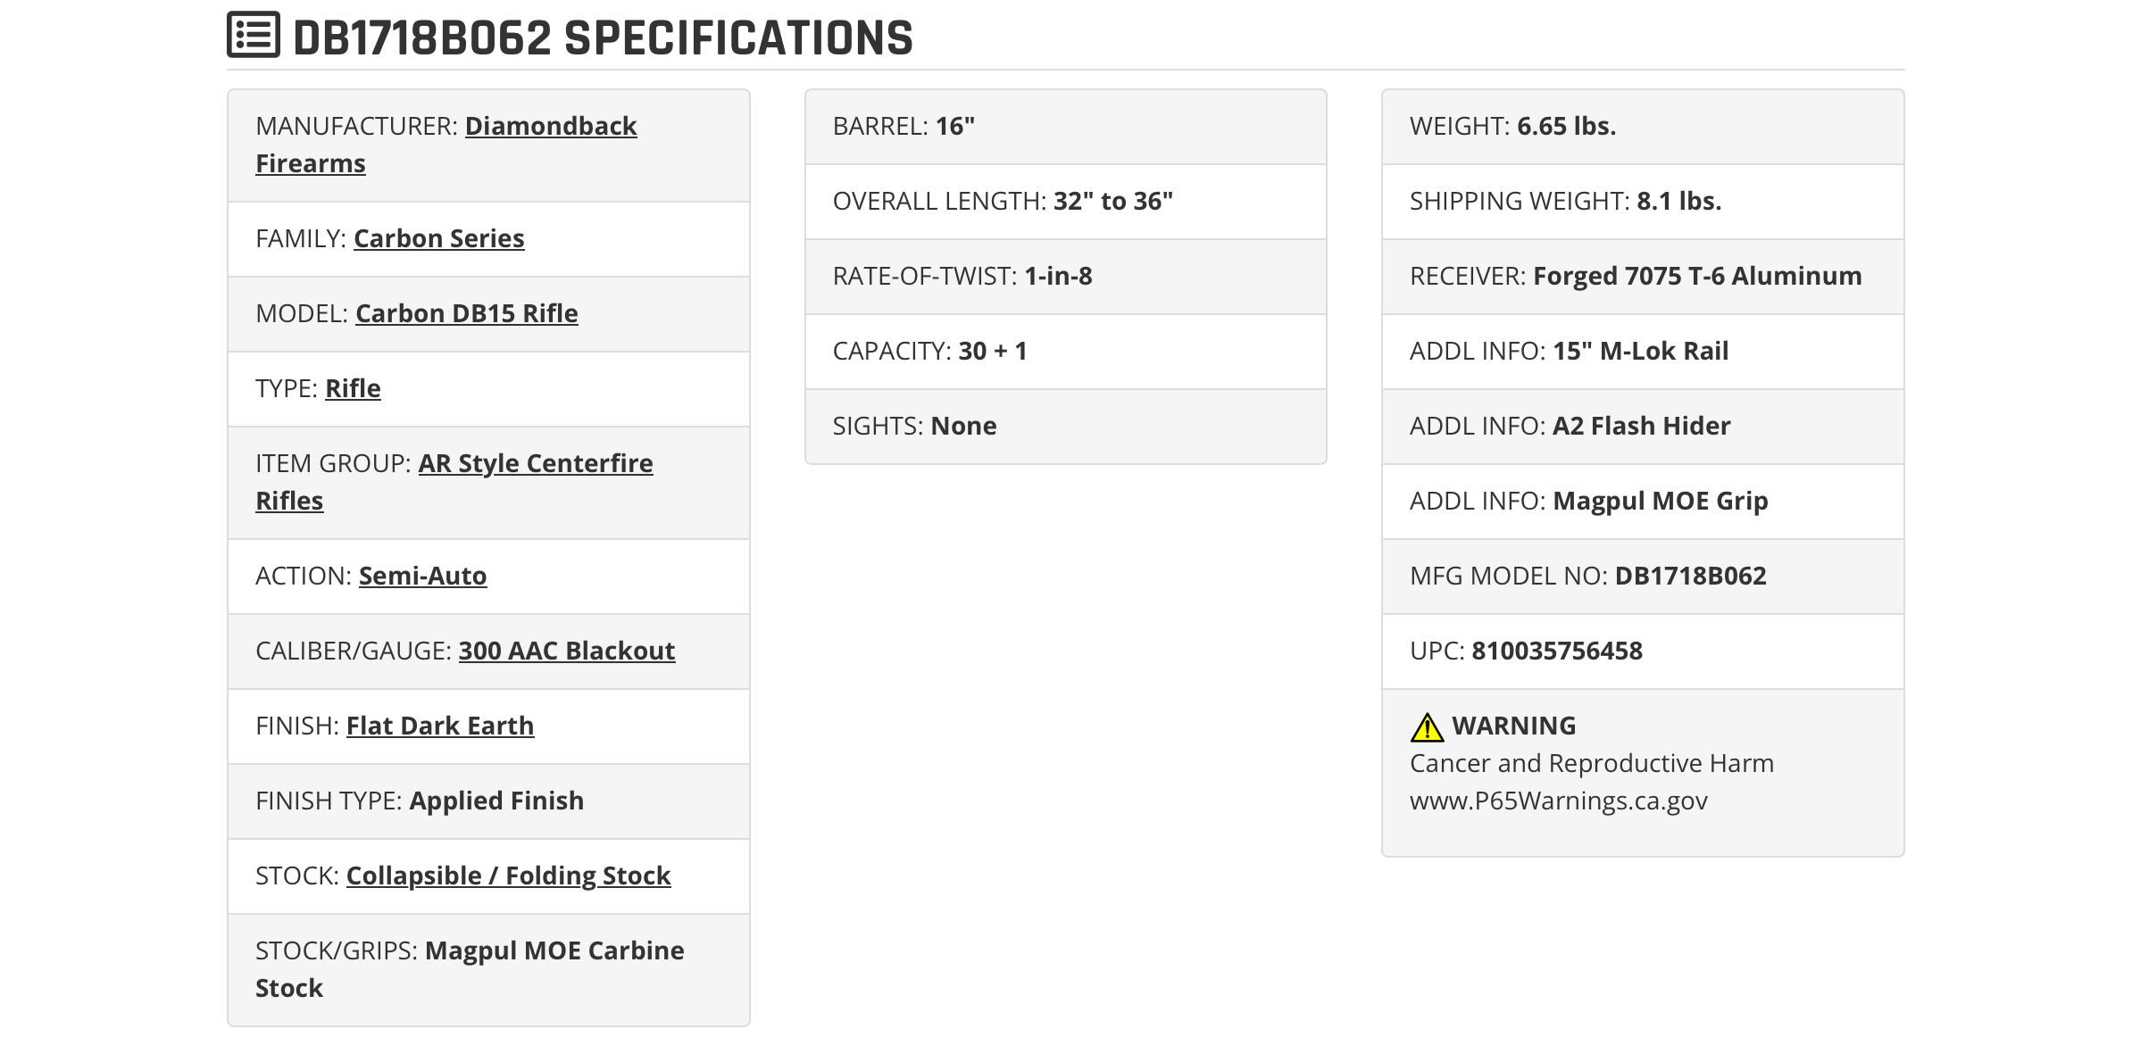The width and height of the screenshot is (2132, 1054).
Task: Follow the Carbon DB15 Rifle model link
Action: point(466,313)
